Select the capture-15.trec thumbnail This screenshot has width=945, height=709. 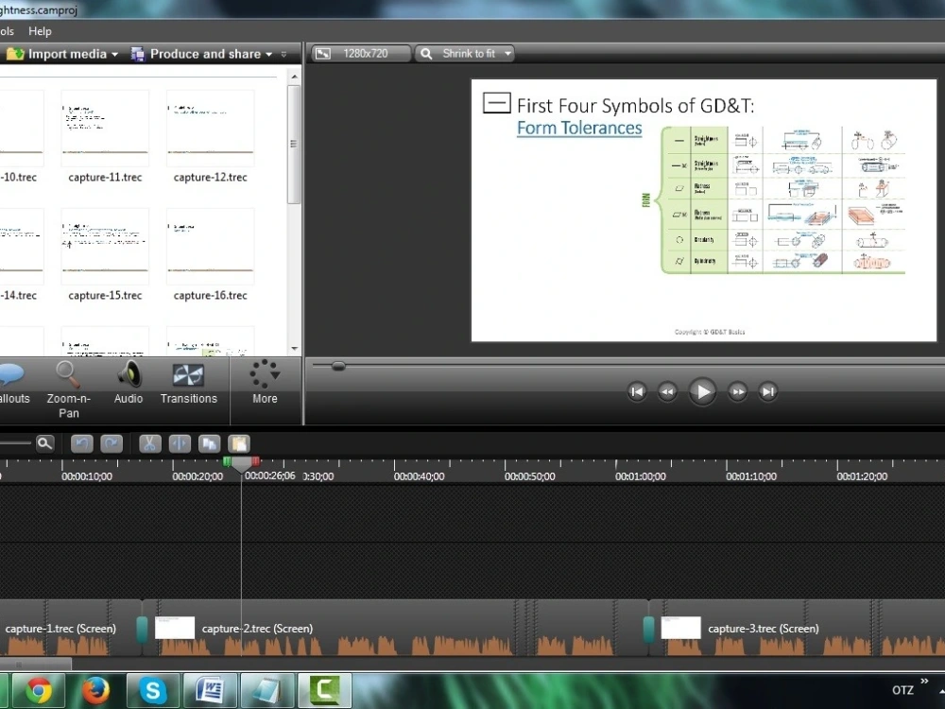[x=105, y=246]
